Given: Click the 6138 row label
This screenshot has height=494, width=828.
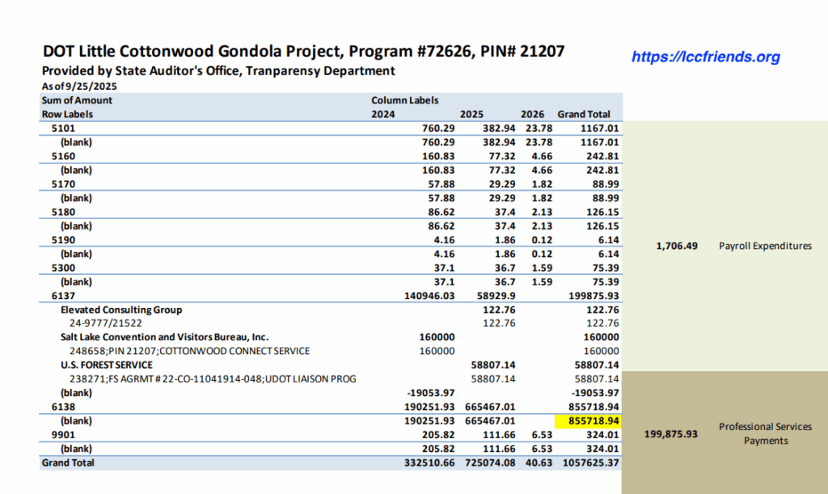Looking at the screenshot, I should click(61, 407).
